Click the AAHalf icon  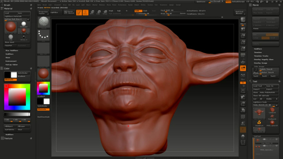click(243, 49)
